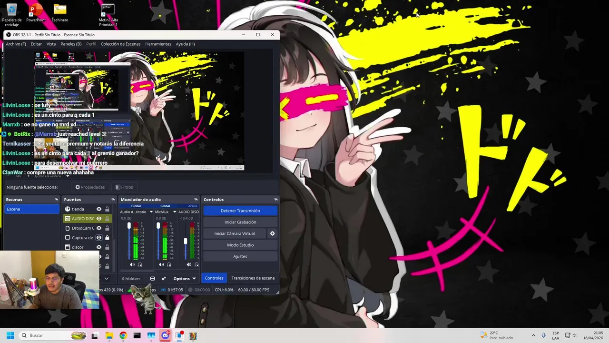Click the Windows Start button

(x=10, y=335)
